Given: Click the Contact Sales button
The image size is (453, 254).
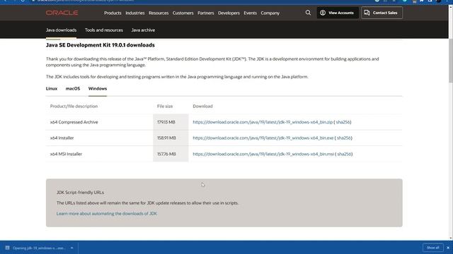Looking at the screenshot, I should (382, 13).
